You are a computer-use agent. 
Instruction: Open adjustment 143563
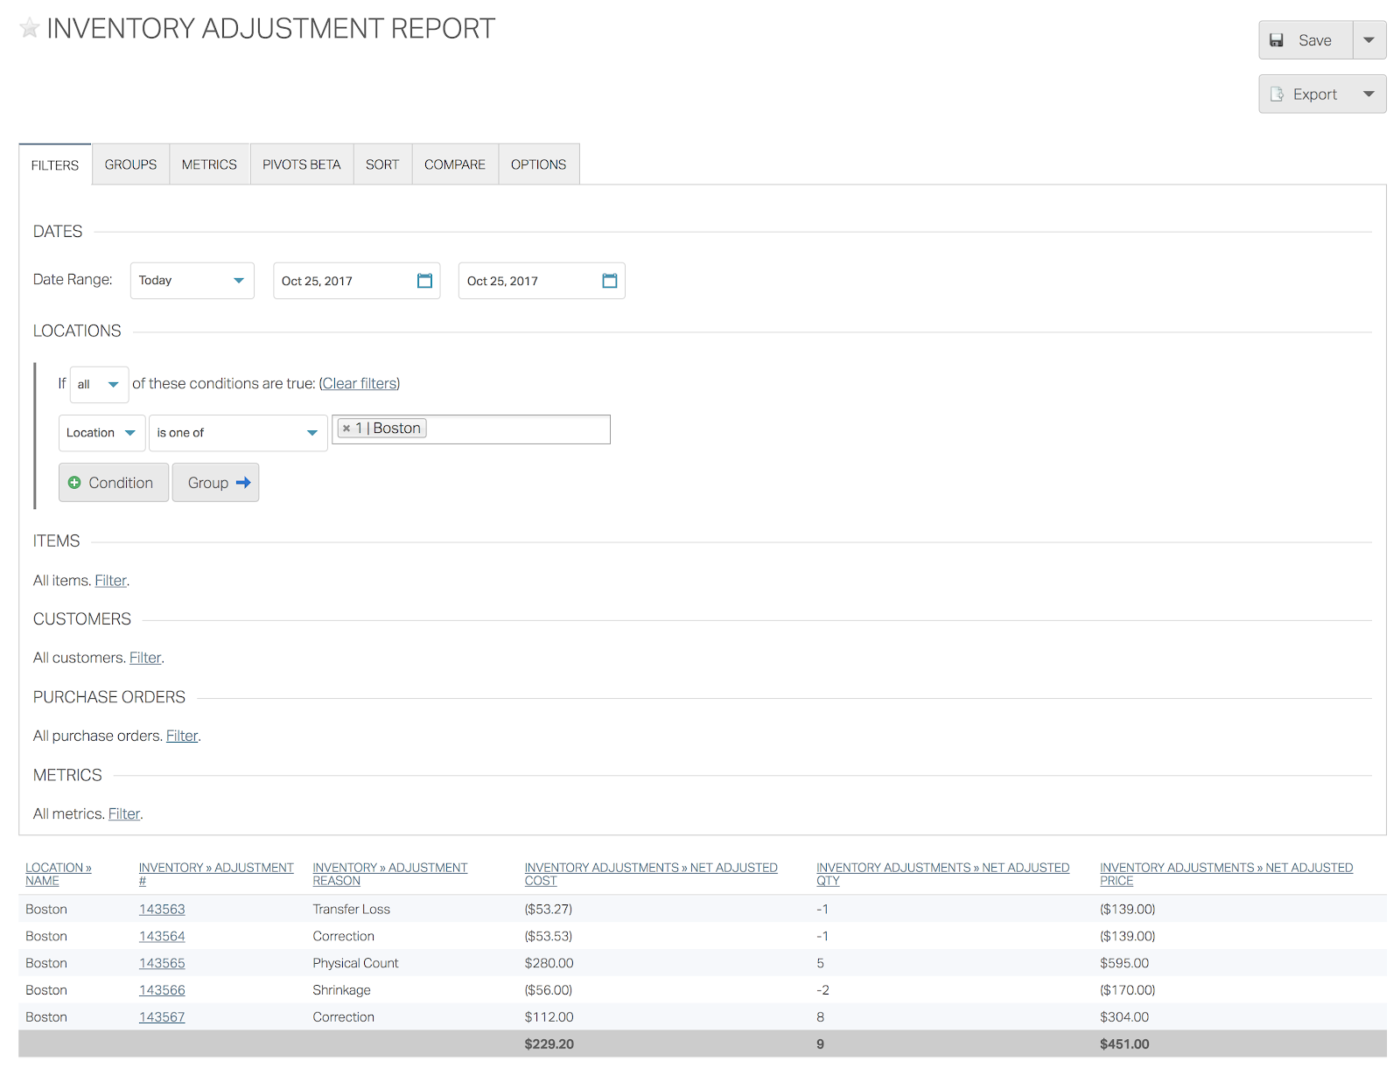coord(162,909)
